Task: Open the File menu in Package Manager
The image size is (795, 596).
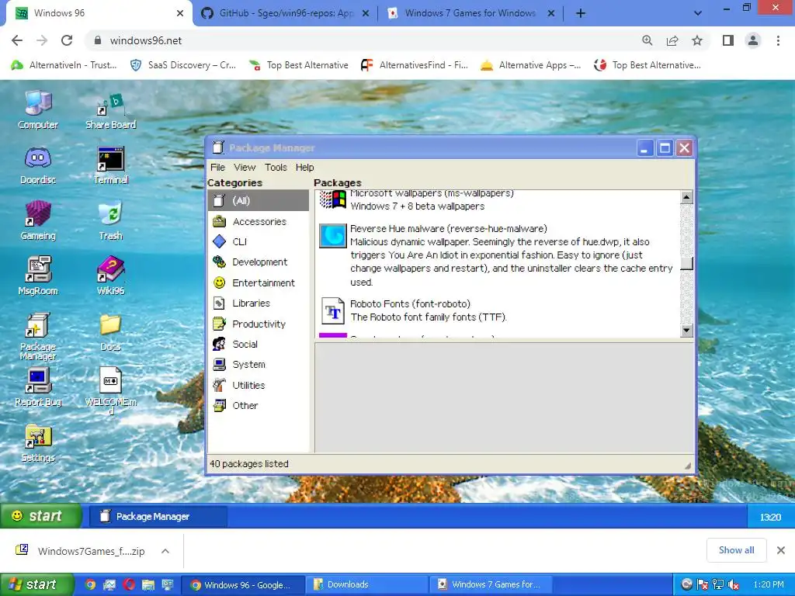Action: 217,168
